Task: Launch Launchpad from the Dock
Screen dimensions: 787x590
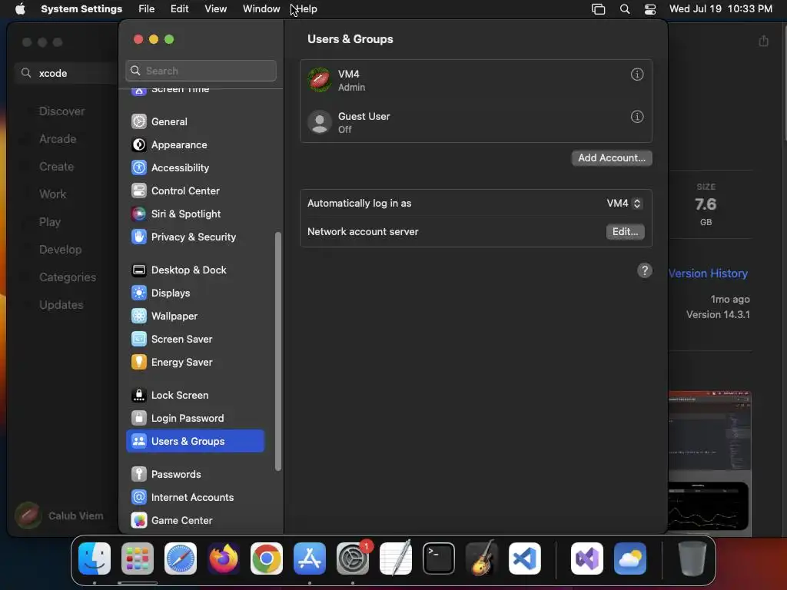Action: [x=138, y=559]
